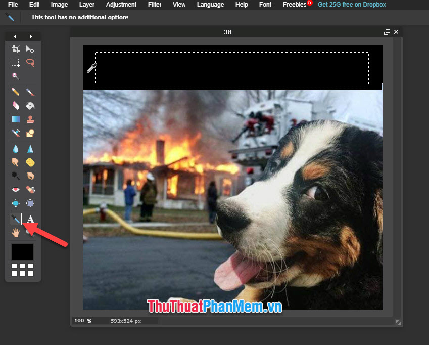Viewport: 429px width, 345px height.
Task: Select the Red-eye reduction tool
Action: tap(16, 189)
